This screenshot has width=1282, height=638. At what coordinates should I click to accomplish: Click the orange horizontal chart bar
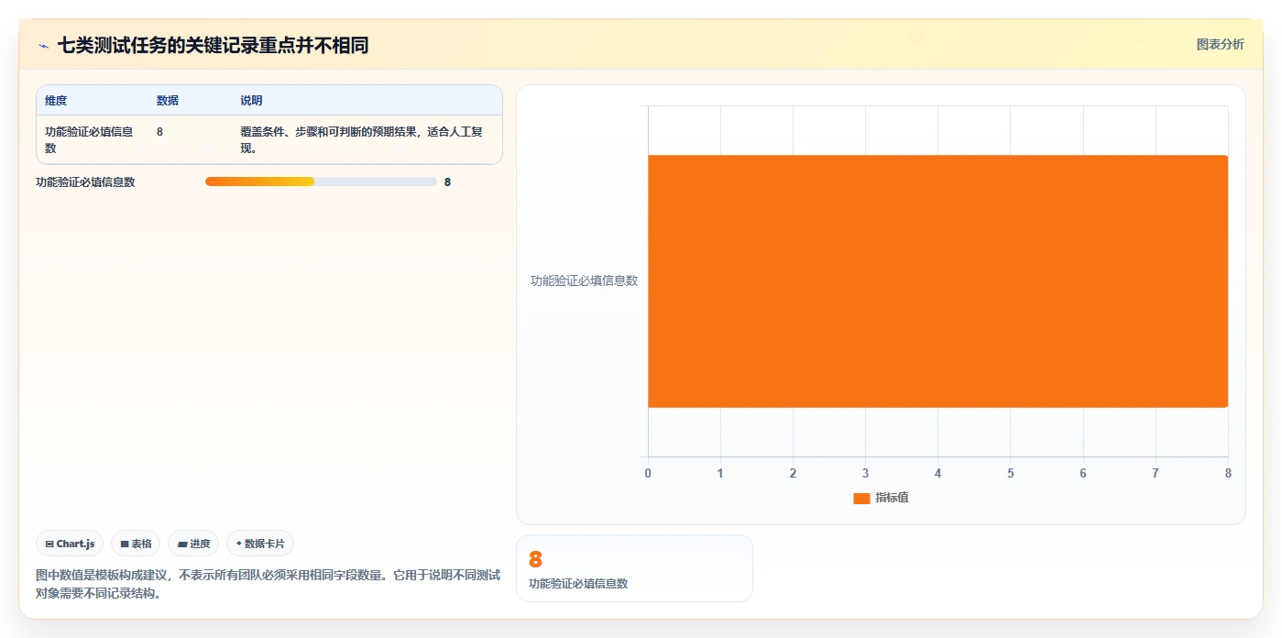(x=937, y=281)
